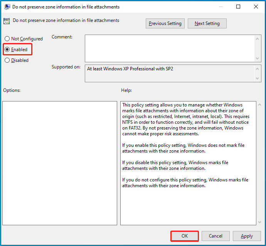Click the 'Supported on:' label

[66, 67]
